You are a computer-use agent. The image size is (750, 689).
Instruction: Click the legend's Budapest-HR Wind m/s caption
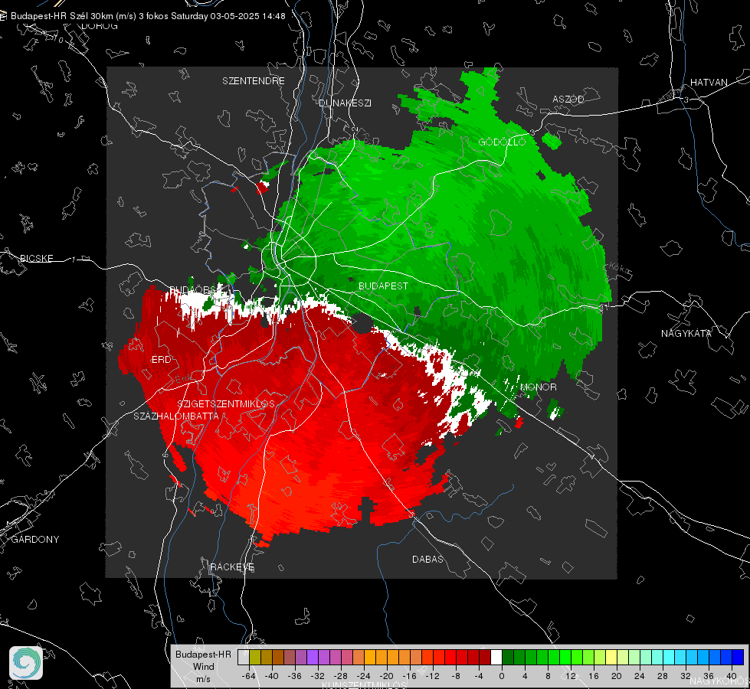(203, 666)
